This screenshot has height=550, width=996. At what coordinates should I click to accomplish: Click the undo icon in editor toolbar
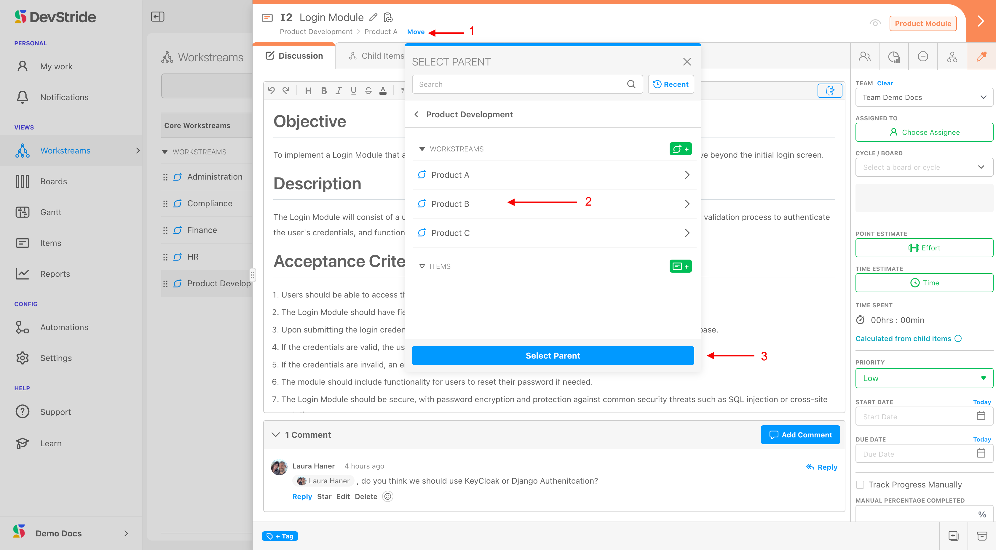(272, 90)
